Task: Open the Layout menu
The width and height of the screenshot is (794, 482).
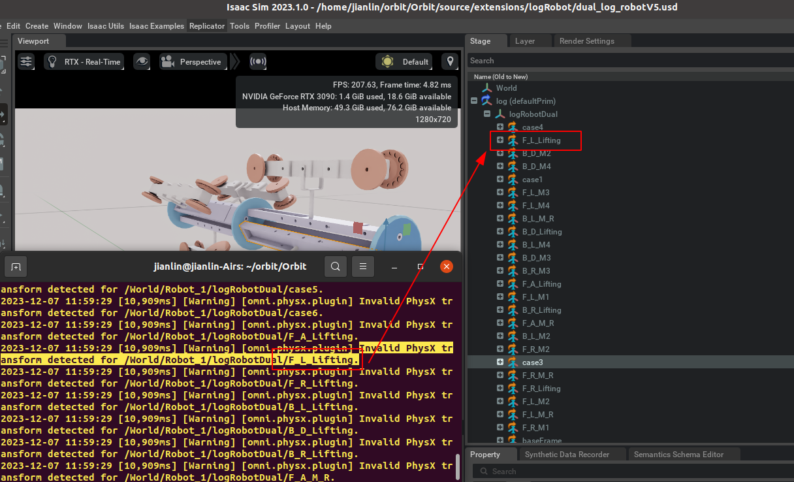Action: [298, 26]
